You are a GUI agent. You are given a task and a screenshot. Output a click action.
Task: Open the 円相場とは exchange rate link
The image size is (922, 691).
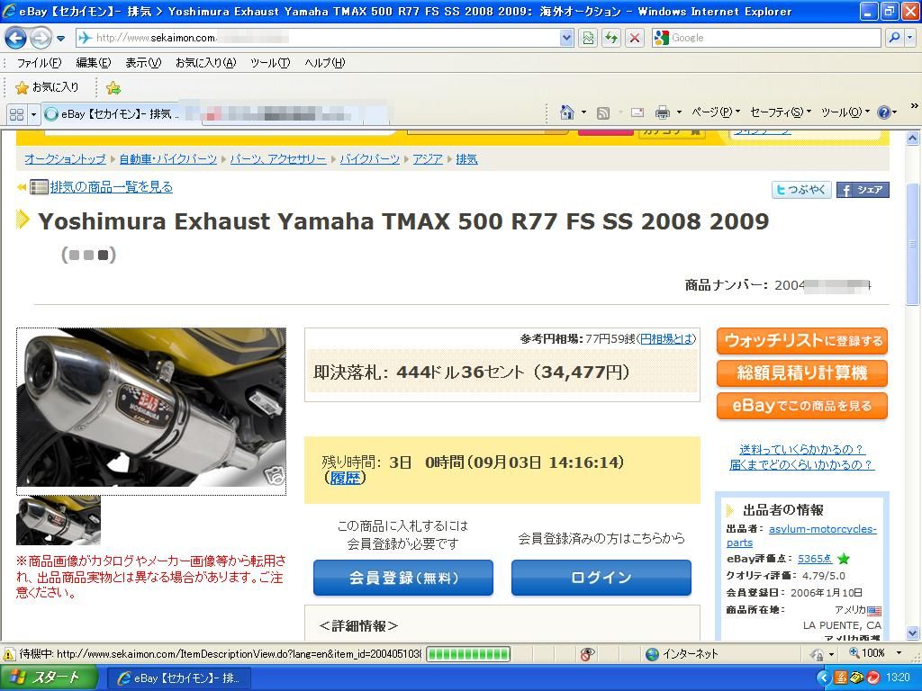[x=666, y=338]
